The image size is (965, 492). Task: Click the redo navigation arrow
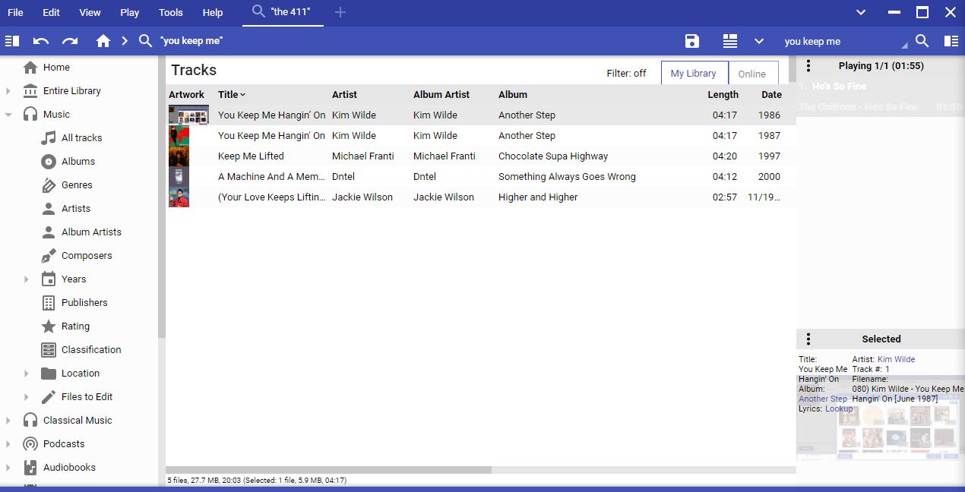coord(70,41)
